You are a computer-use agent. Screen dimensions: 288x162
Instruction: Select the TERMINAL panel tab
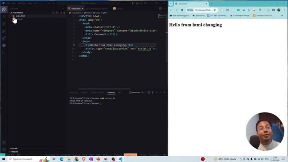tap(111, 93)
